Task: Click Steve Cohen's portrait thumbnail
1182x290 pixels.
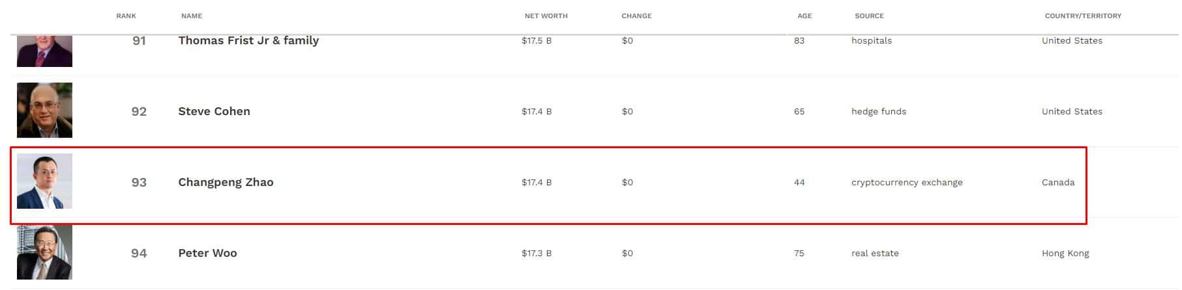Action: tap(44, 110)
